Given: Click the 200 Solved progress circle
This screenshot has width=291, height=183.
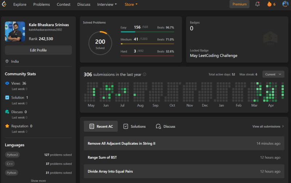Looking at the screenshot, I should [x=100, y=43].
